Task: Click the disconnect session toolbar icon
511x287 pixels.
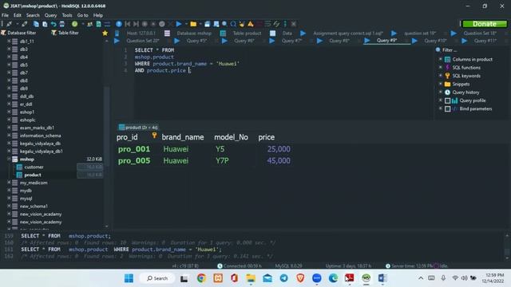Action: coord(25,24)
